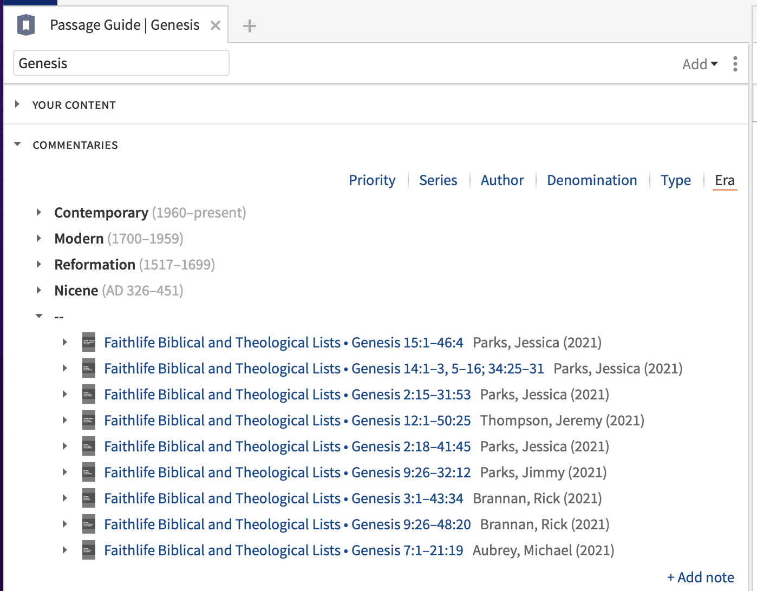Open Faithlife Lists link Genesis 9:26–32:12

coord(288,472)
